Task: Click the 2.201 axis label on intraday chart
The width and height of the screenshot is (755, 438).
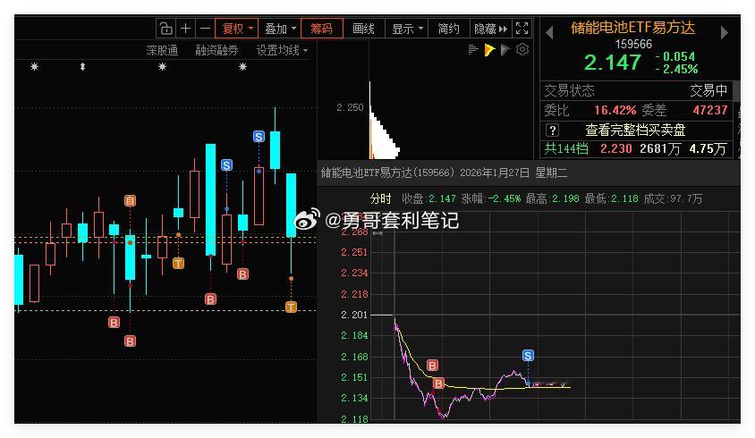Action: 354,315
